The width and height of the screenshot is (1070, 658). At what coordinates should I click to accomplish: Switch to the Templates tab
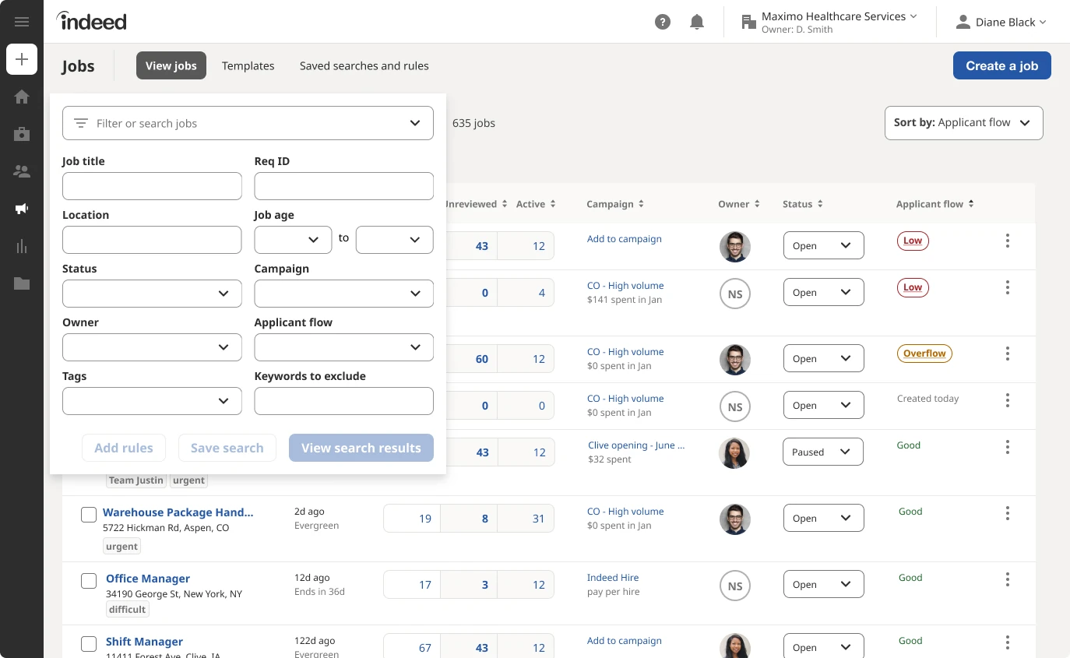(x=248, y=66)
